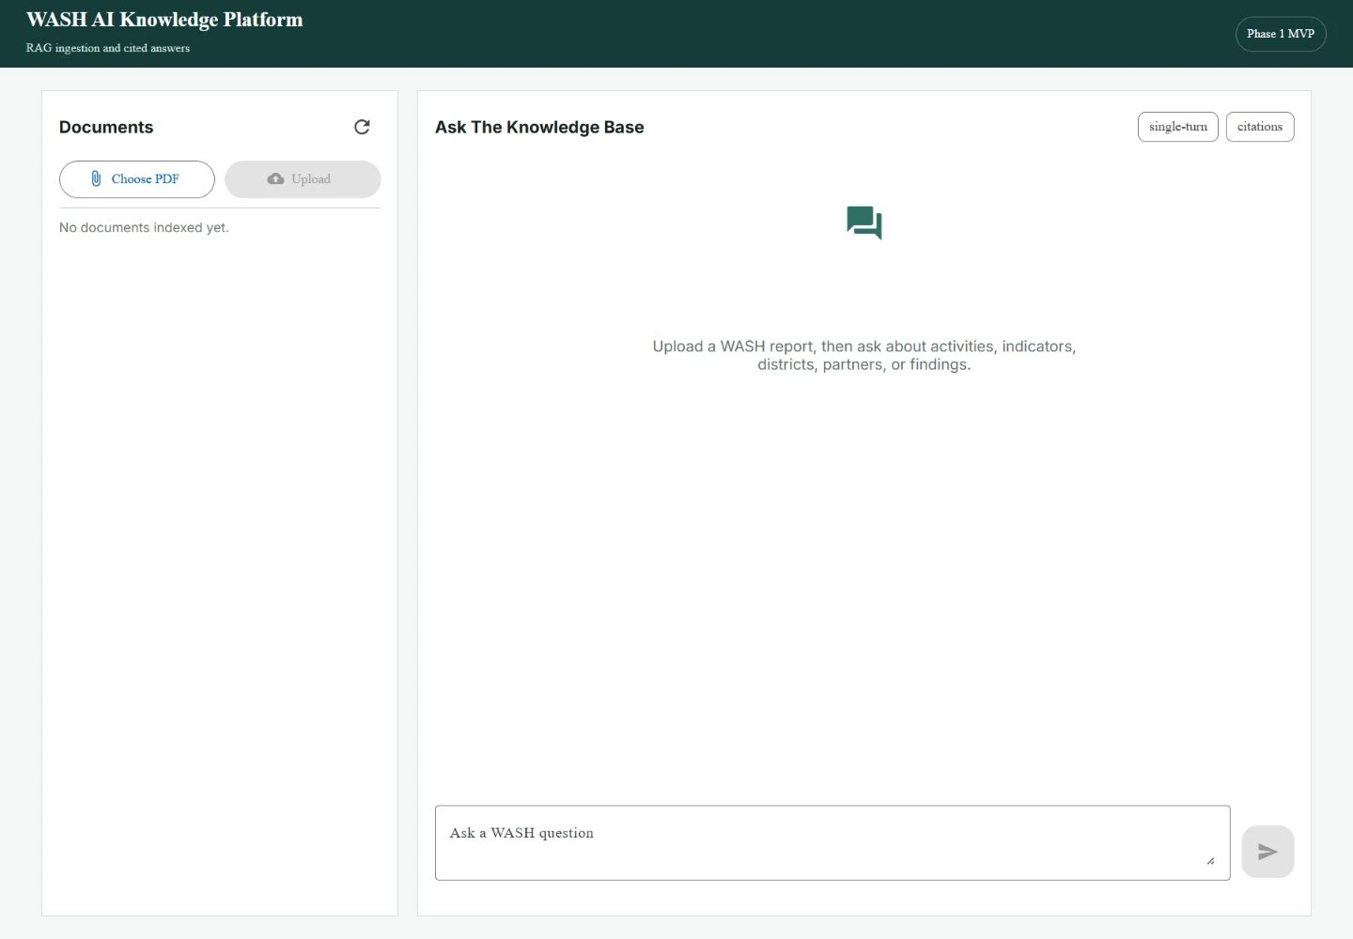The width and height of the screenshot is (1353, 939).
Task: Click the Documents panel heading
Action: [106, 127]
